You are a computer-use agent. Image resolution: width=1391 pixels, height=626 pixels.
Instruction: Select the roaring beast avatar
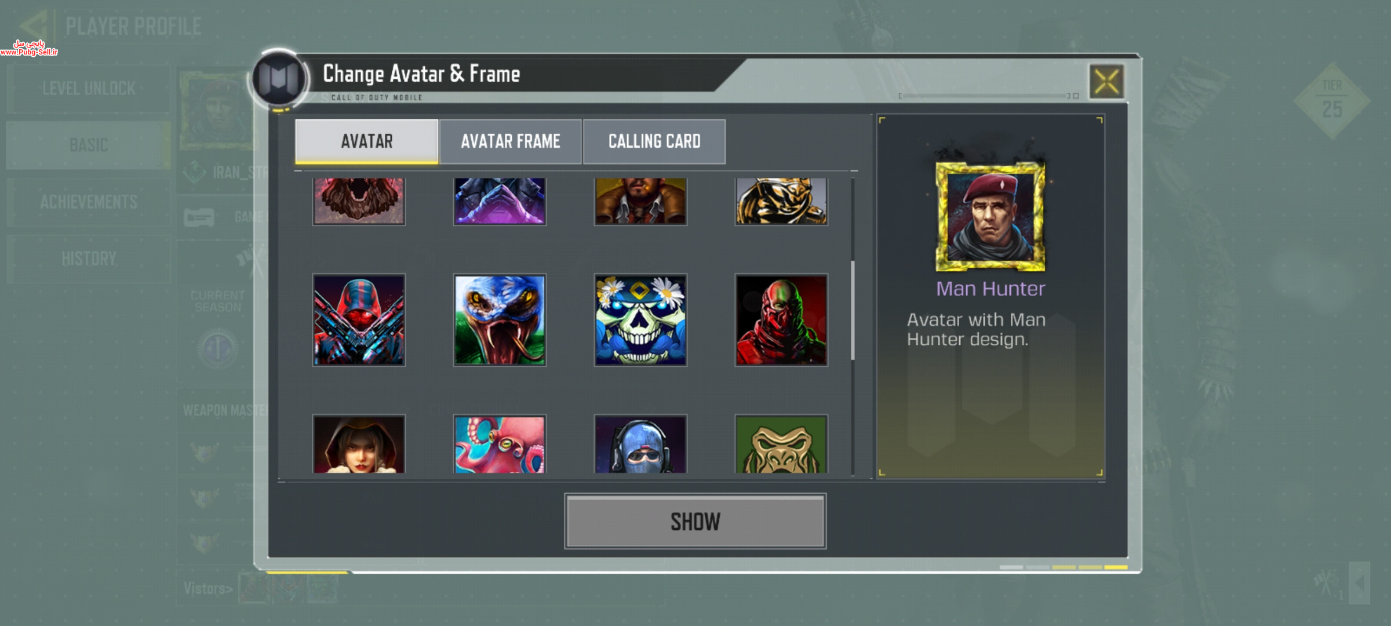(359, 201)
